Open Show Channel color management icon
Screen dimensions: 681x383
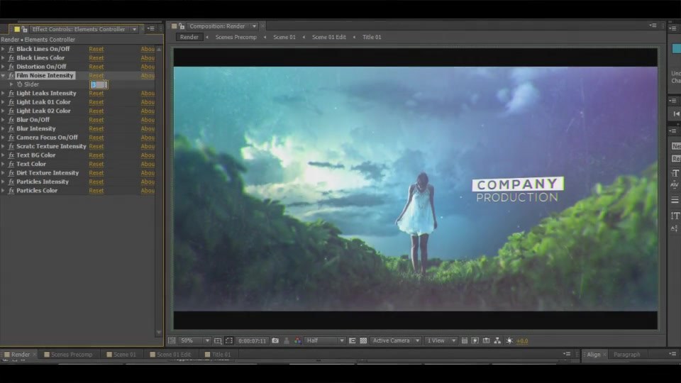(297, 341)
